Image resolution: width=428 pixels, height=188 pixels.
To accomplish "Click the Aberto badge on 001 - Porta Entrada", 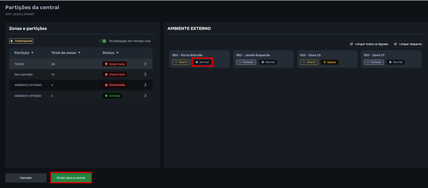I will pos(181,62).
